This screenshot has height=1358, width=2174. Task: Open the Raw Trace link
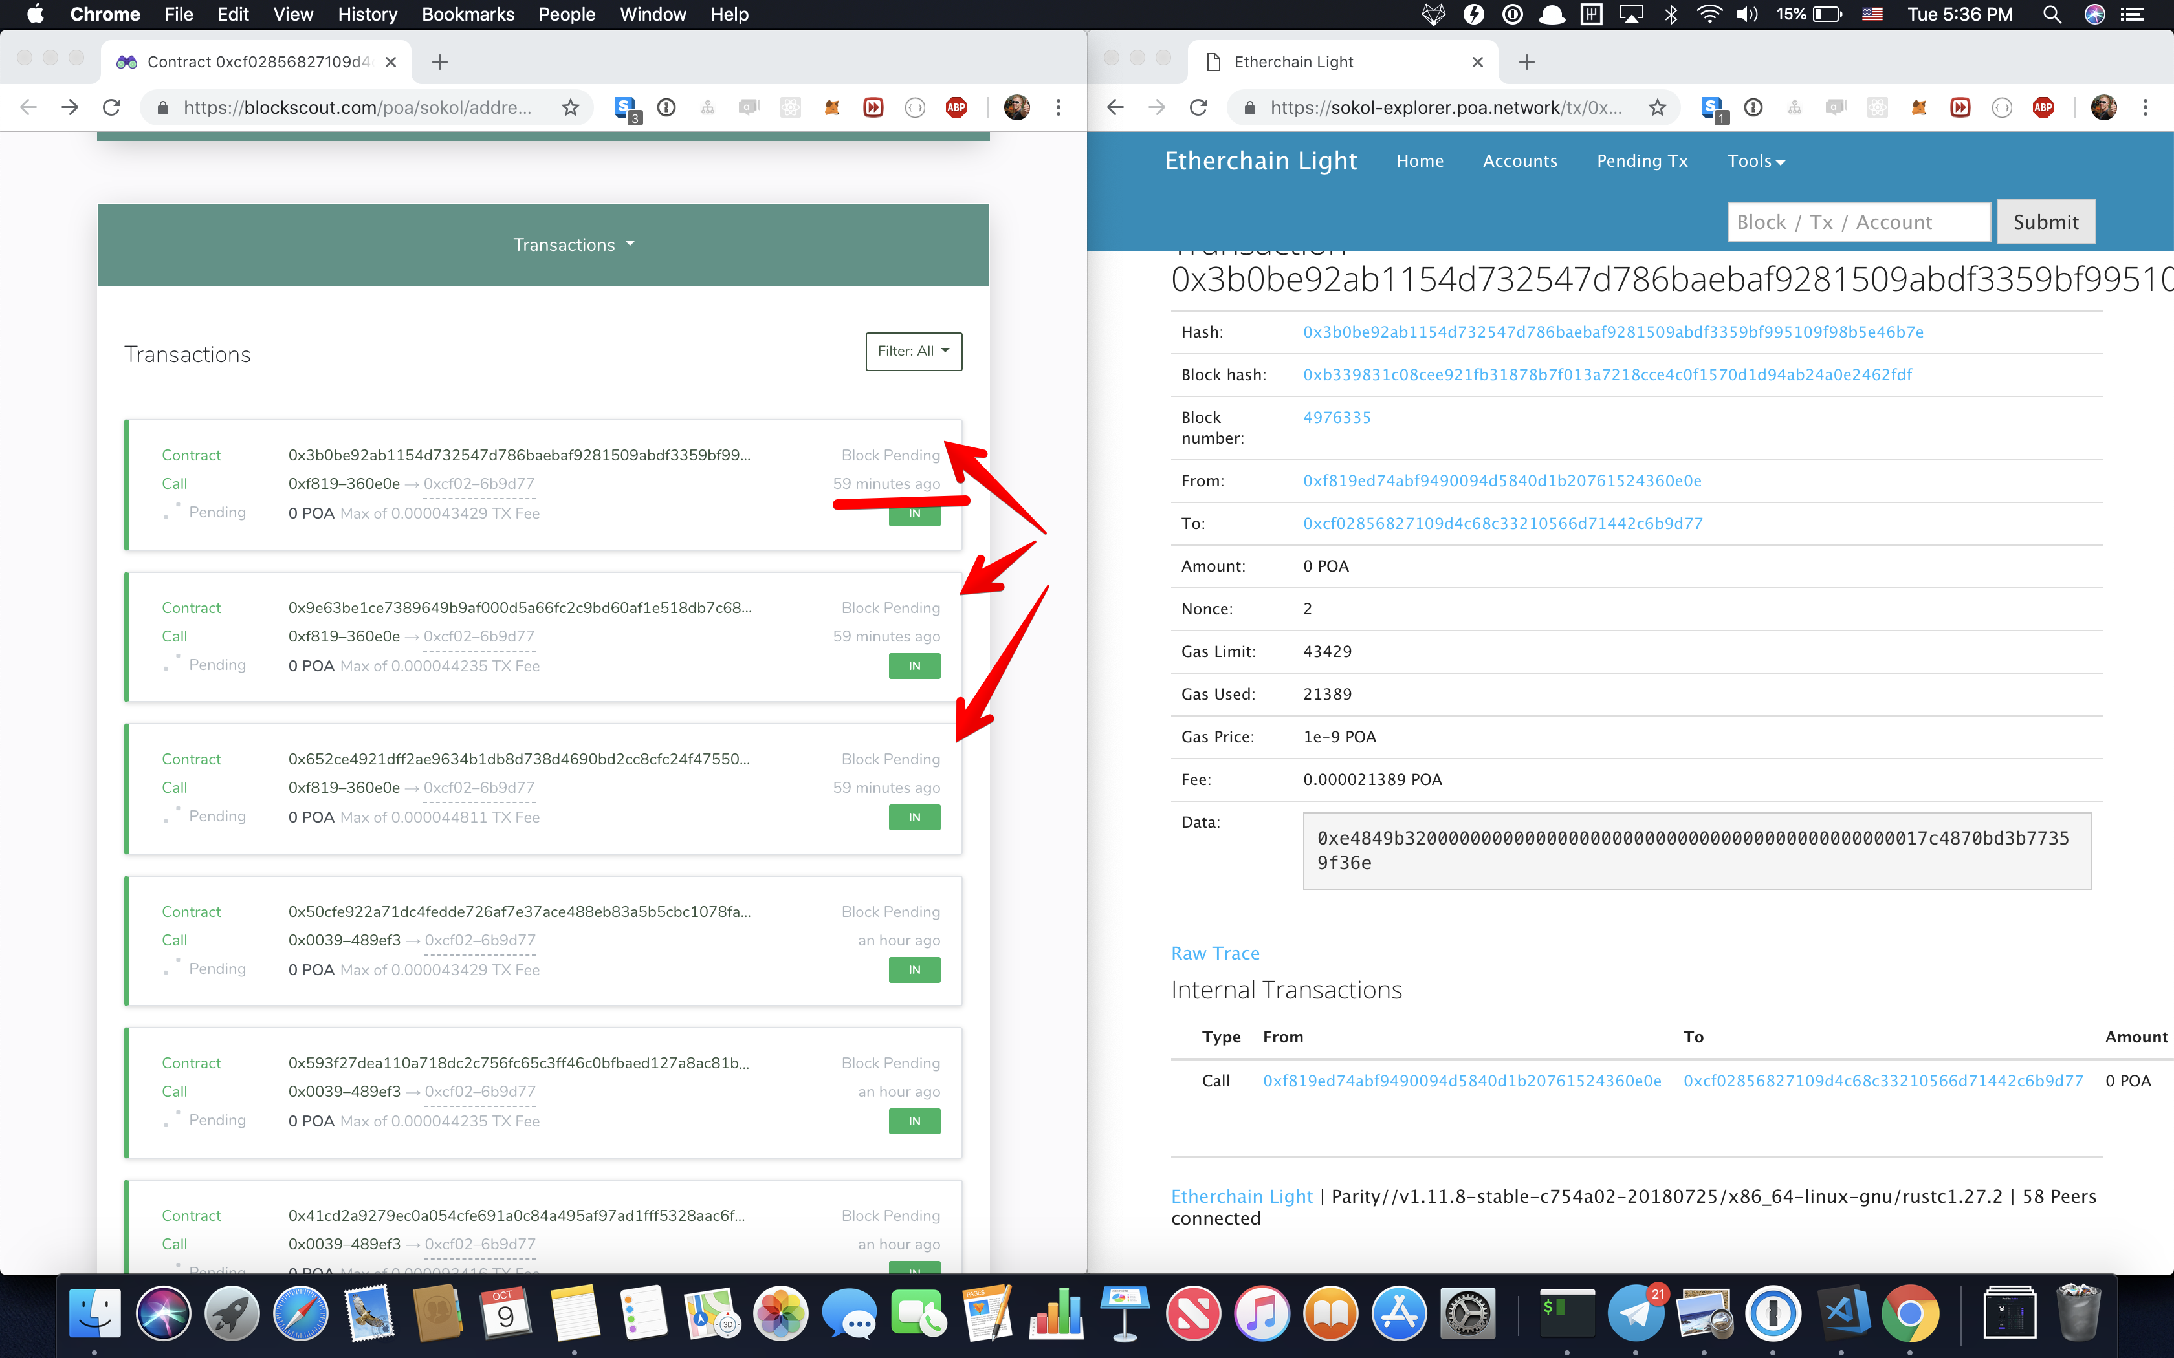[x=1214, y=952]
